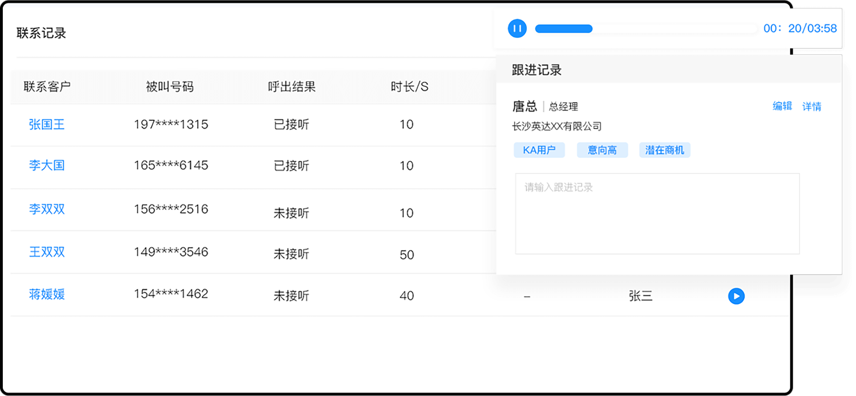Click the contact name 唐总
Screen dimensions: 856x396
(525, 106)
